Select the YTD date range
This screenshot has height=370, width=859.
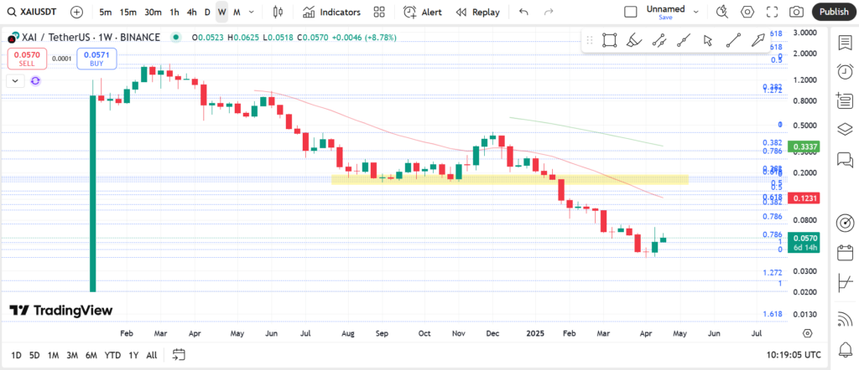coord(112,355)
